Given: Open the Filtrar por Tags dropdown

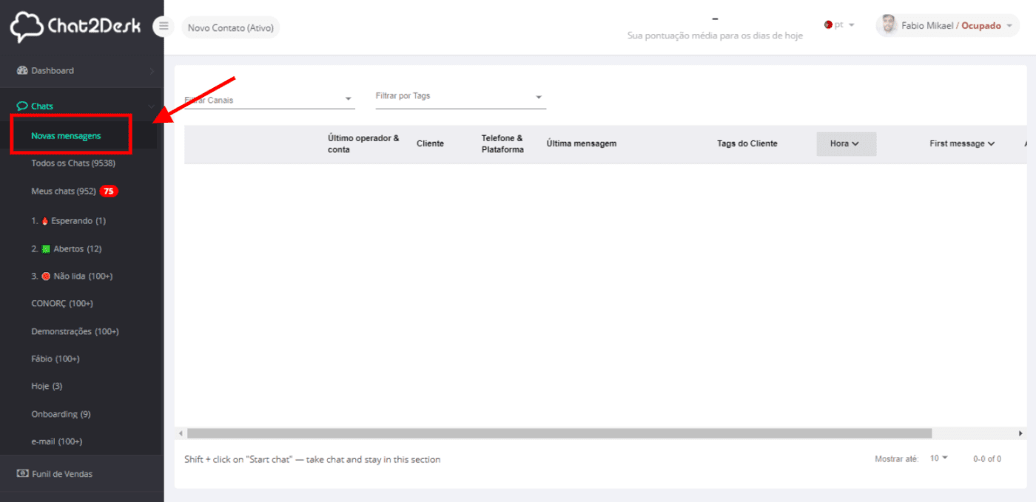Looking at the screenshot, I should tap(460, 98).
